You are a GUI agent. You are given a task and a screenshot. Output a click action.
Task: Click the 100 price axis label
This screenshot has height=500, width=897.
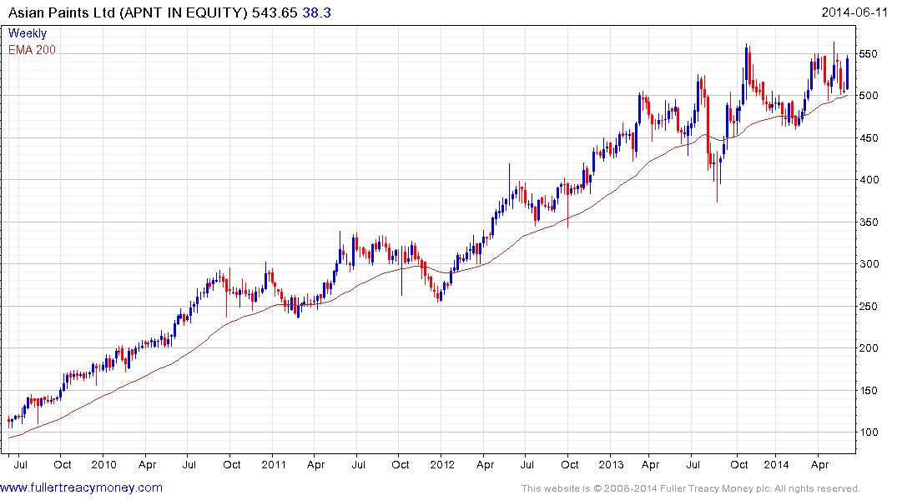(x=869, y=432)
